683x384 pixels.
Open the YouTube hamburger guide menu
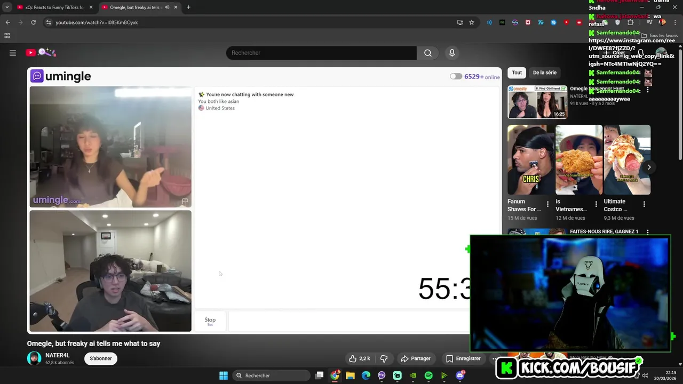tap(13, 53)
